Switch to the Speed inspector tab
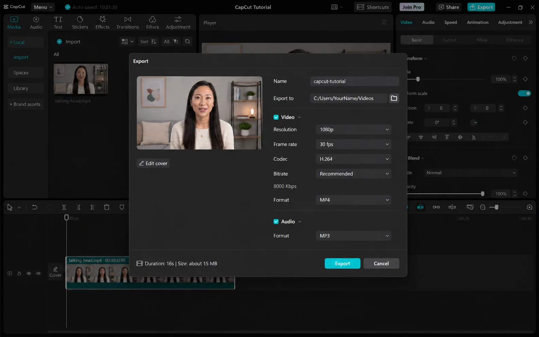Viewport: 539px width, 337px height. pos(451,22)
